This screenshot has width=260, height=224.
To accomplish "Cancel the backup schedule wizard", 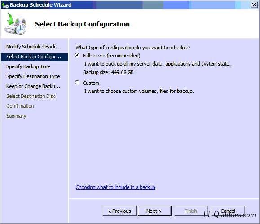I will coord(228,211).
